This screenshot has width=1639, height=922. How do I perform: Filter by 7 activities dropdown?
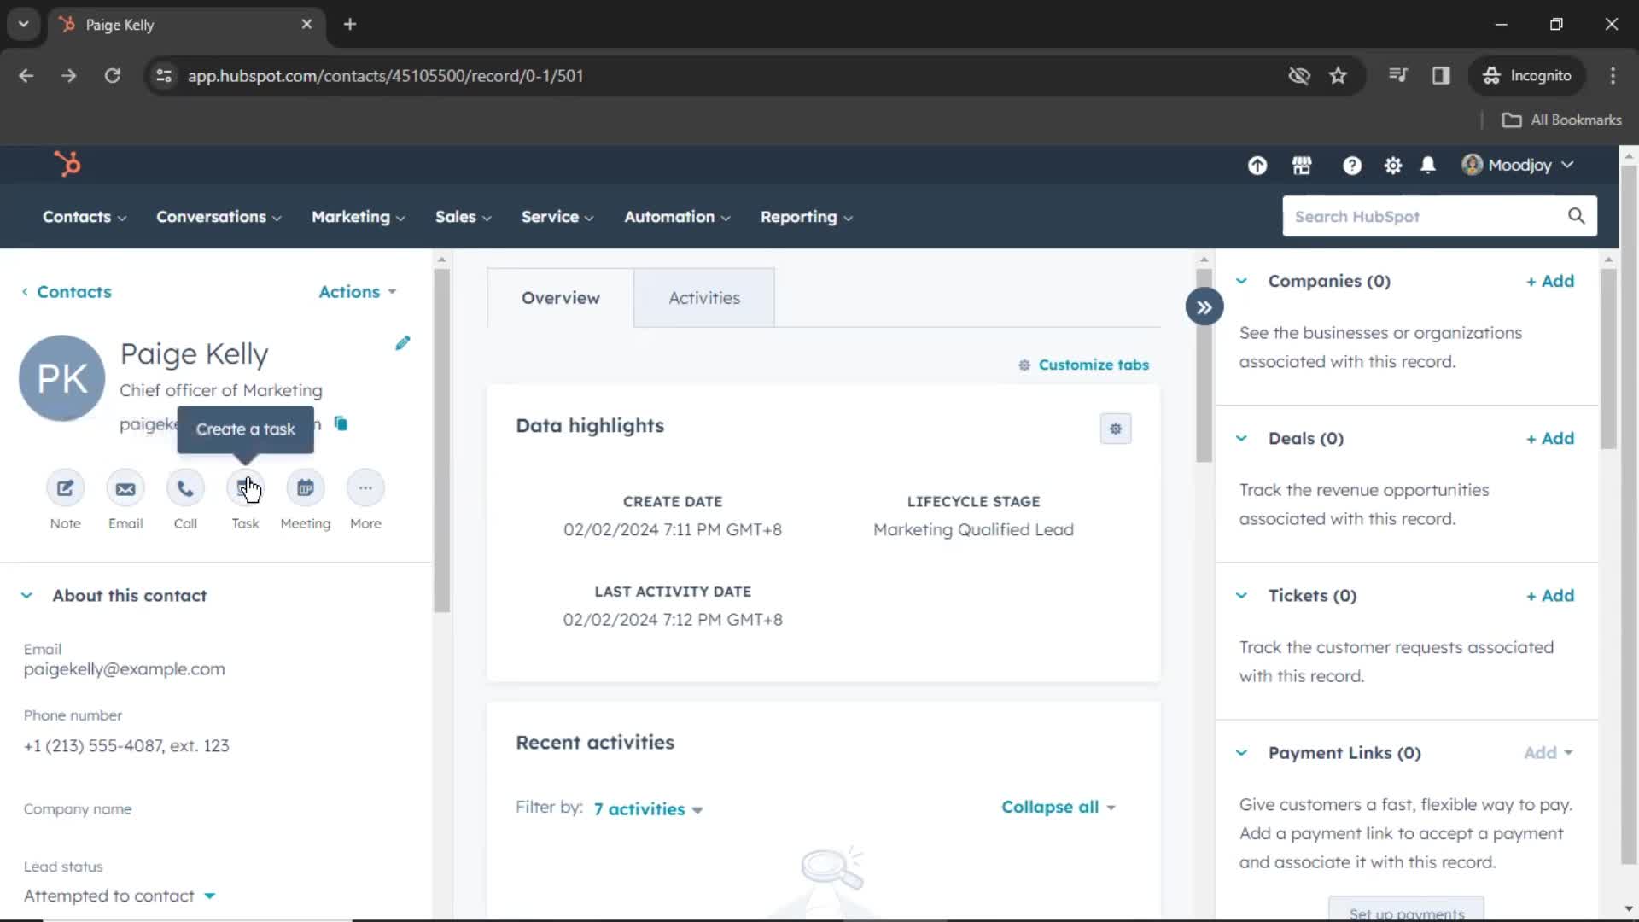(647, 808)
